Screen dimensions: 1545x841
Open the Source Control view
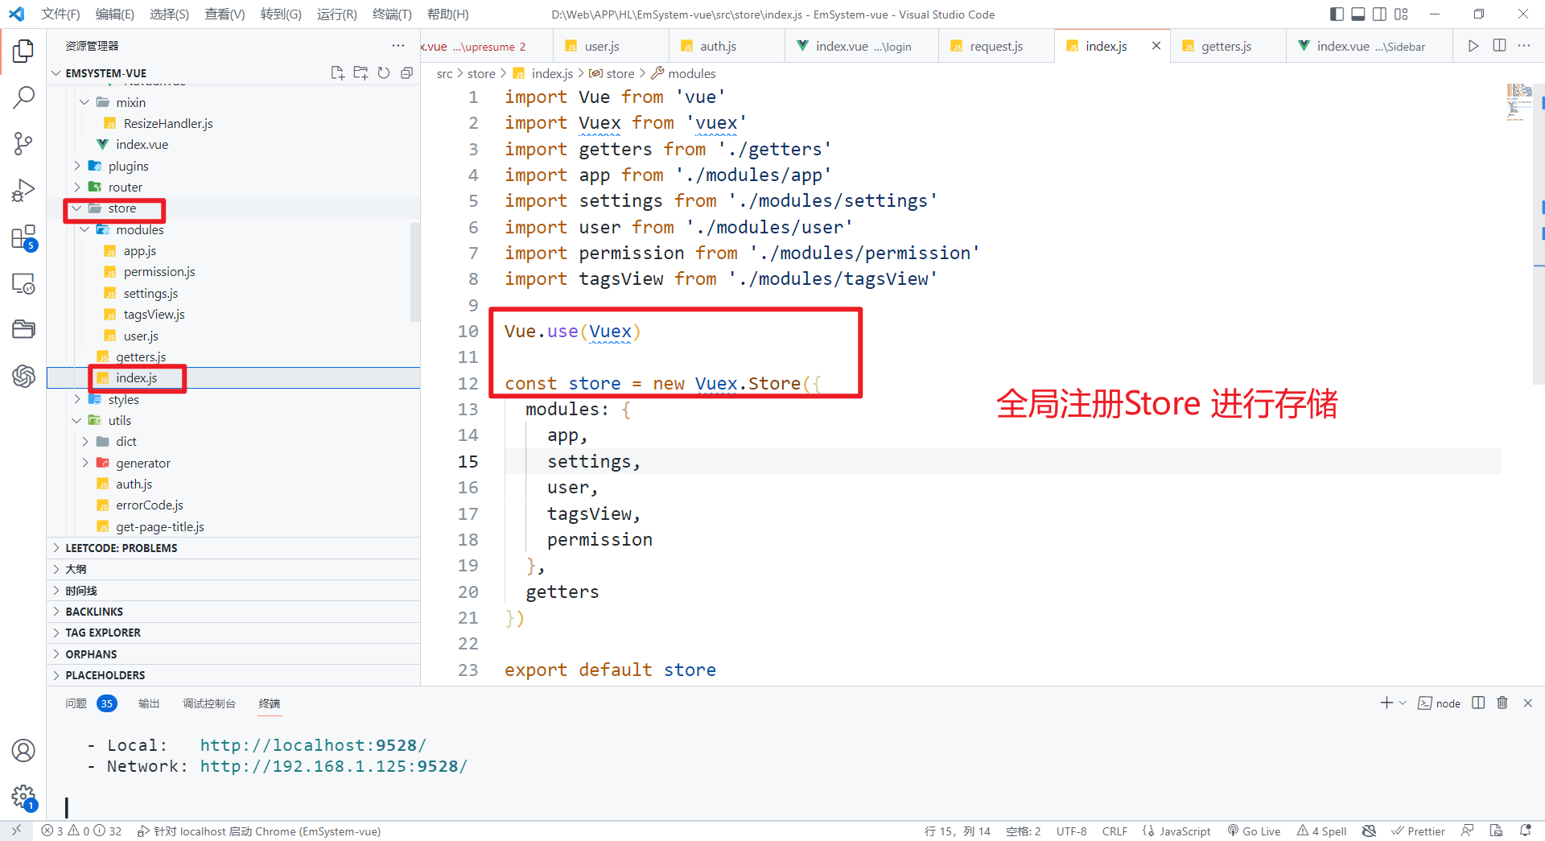23,144
